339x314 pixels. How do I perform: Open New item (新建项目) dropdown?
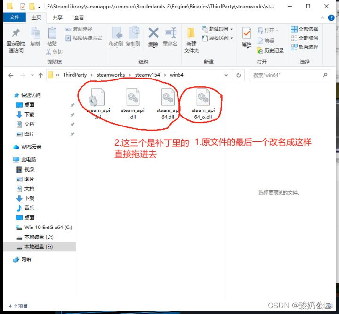tap(217, 29)
